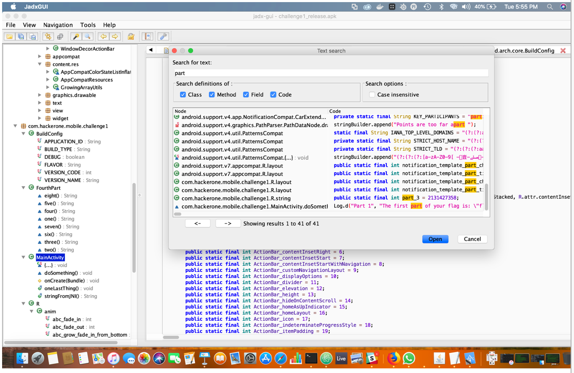
Task: Collapse the com.hackerone.mobile.challenge1 package
Action: pos(15,126)
